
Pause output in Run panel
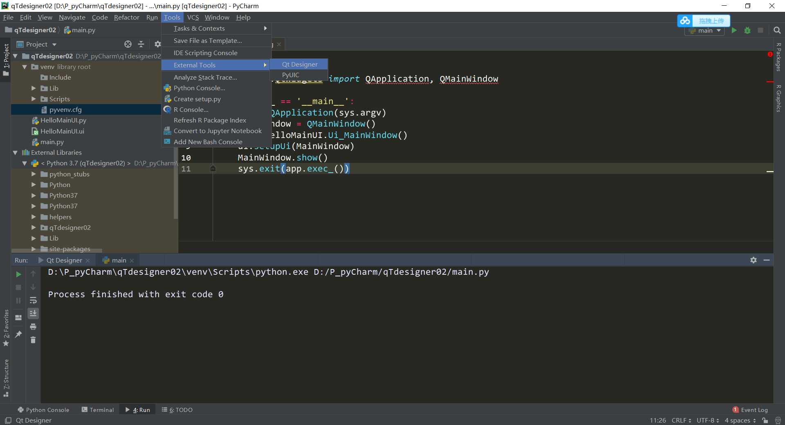click(18, 300)
